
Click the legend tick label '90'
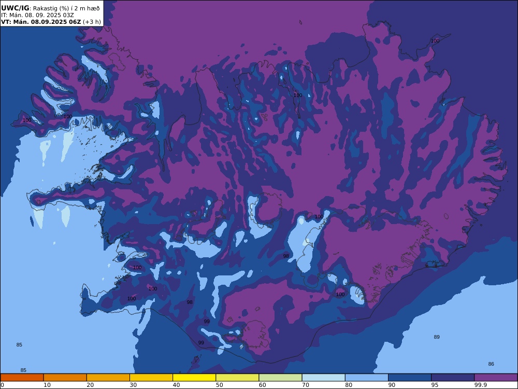tap(392, 385)
